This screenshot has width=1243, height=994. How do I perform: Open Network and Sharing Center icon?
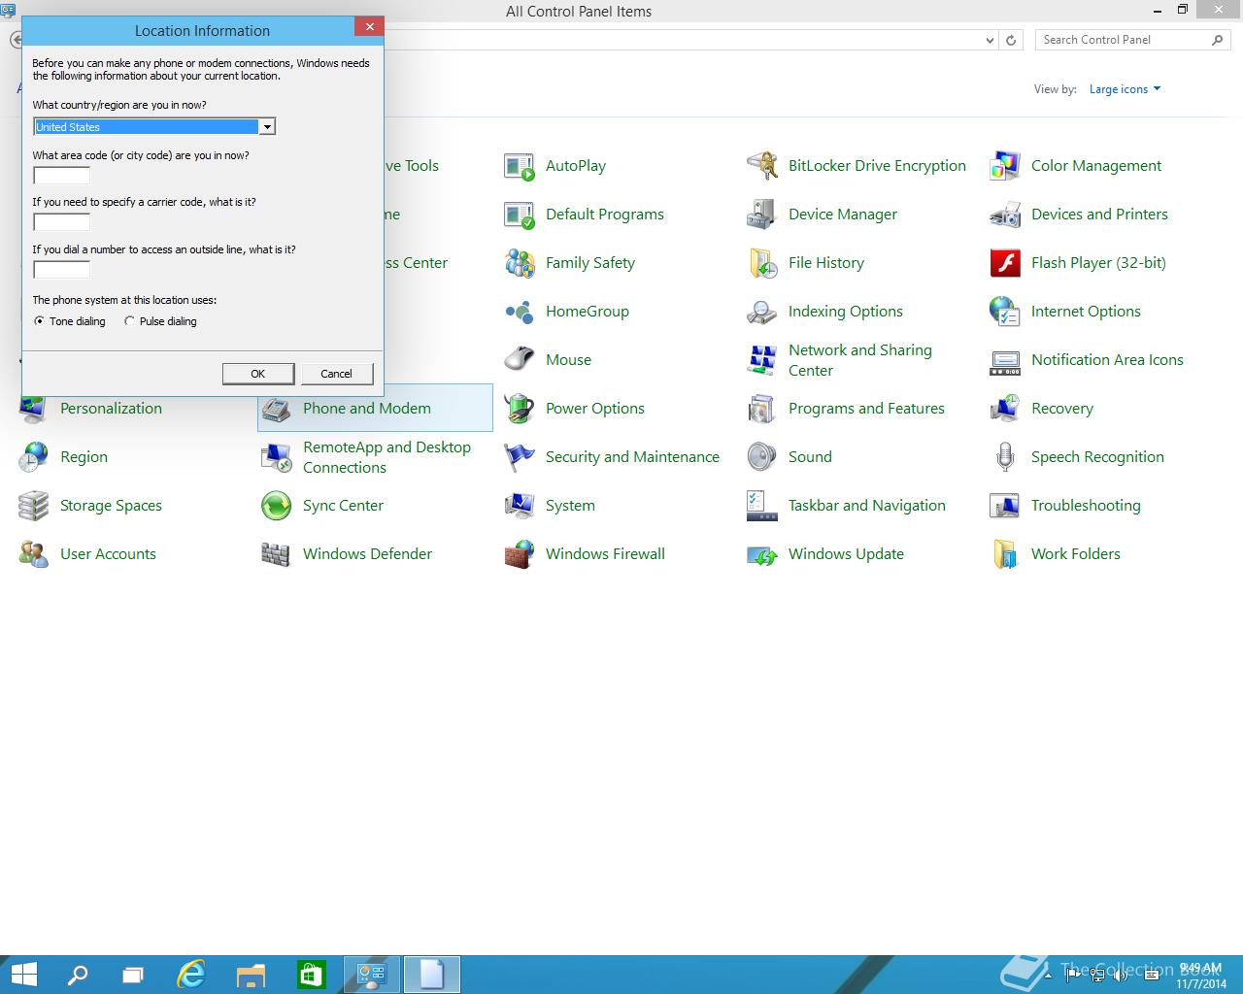click(762, 360)
